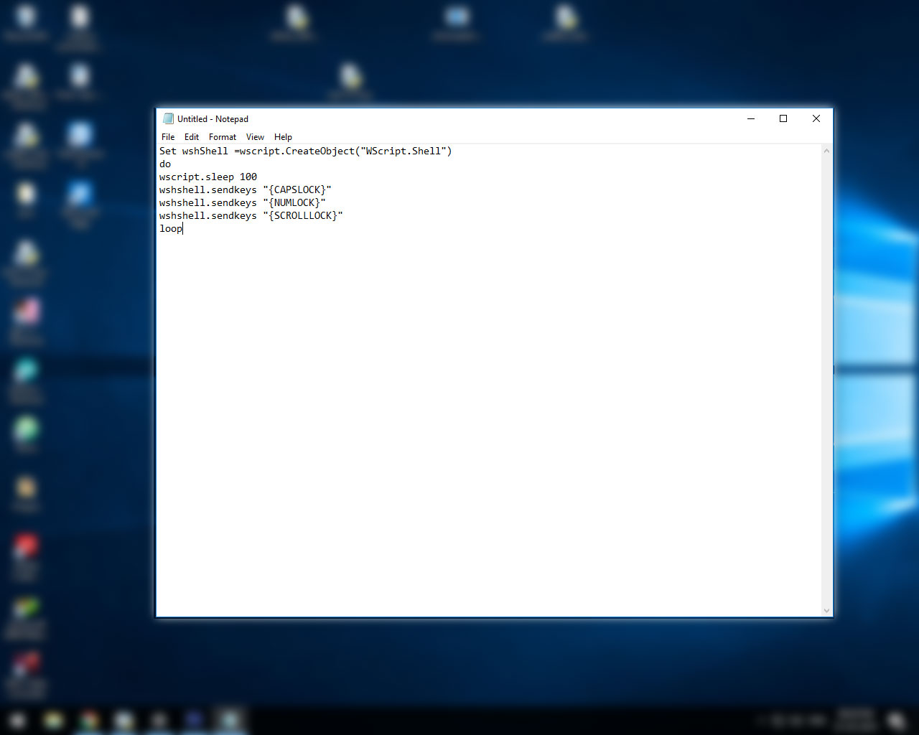Click the clock in the system tray
Image resolution: width=919 pixels, height=735 pixels.
(854, 719)
